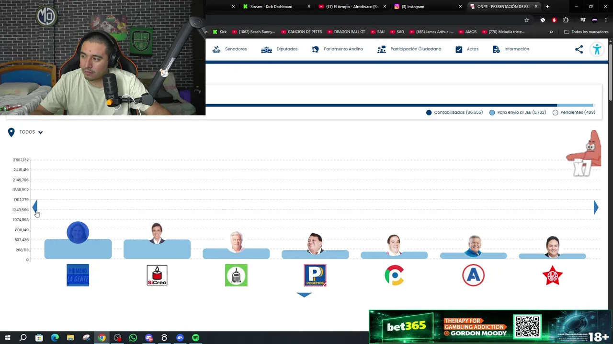Switch to the El tiempo - Afrodisiaco tab

(x=352, y=7)
